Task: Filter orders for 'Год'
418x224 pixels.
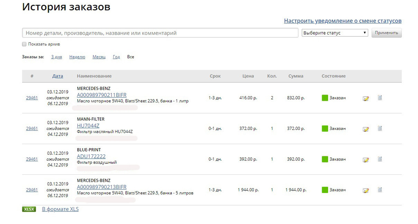Action: tap(116, 57)
